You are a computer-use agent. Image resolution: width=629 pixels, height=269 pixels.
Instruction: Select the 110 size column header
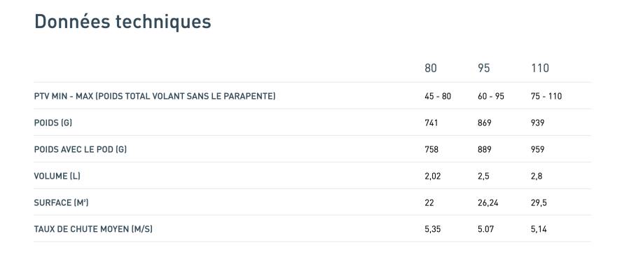tap(540, 68)
